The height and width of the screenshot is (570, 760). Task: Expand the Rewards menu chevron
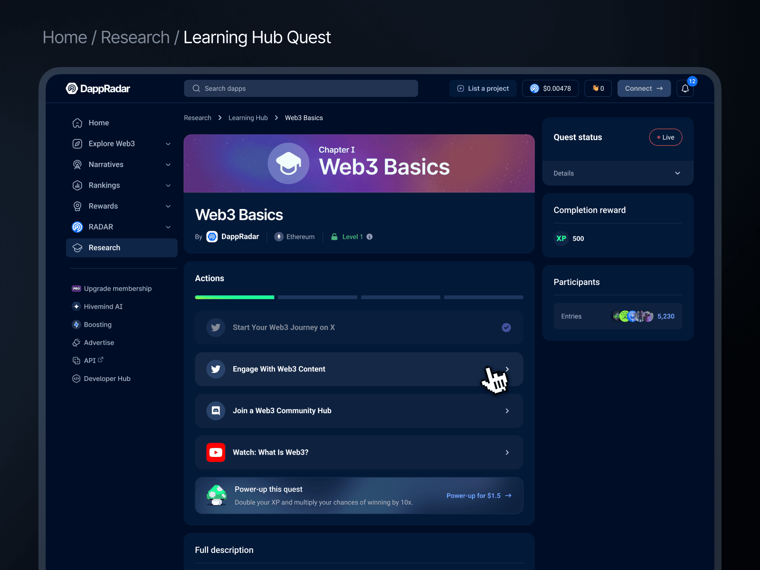168,206
